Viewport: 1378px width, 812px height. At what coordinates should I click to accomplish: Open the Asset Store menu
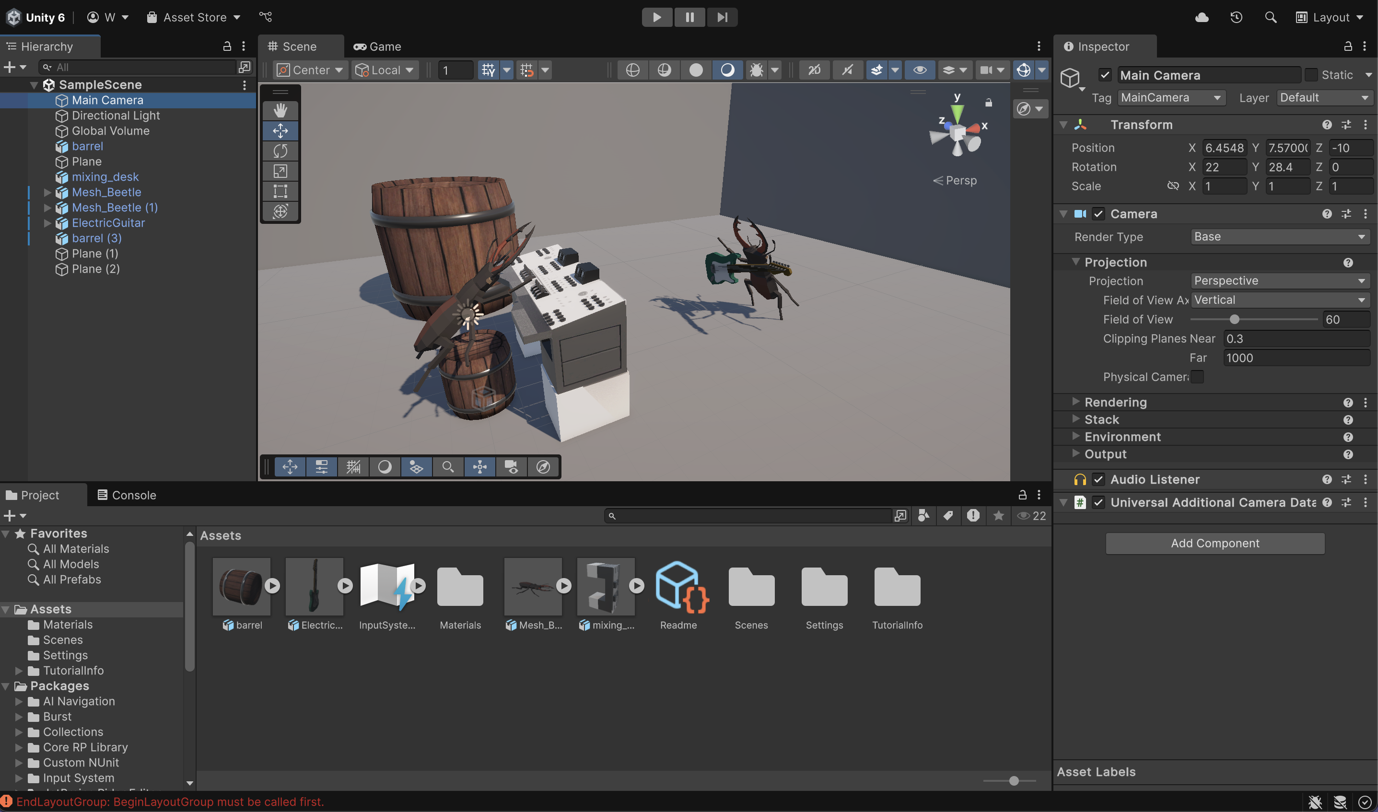194,18
